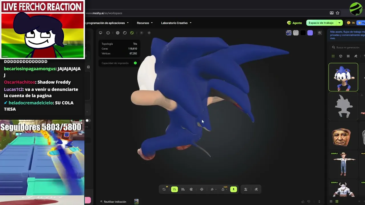This screenshot has height=205, width=365.
Task: Click the magnifier inspect icon beside the swatches
Action: (320, 33)
